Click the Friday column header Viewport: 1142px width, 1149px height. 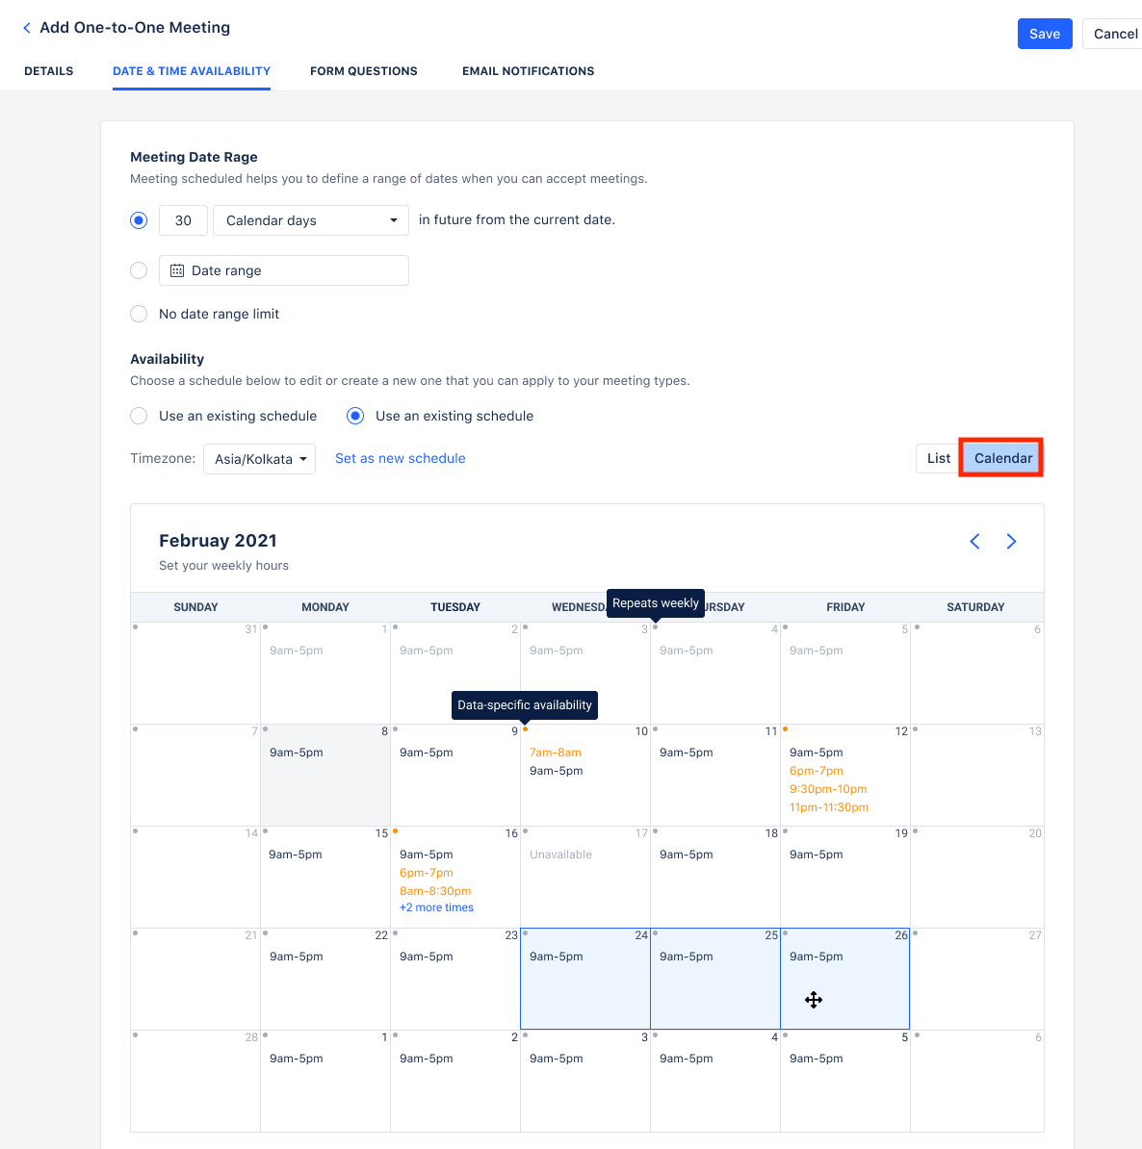845,607
